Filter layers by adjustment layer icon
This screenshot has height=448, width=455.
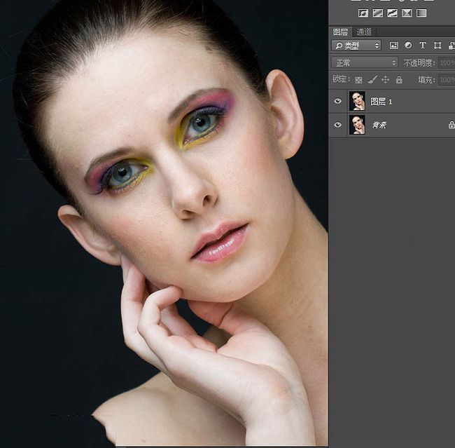click(408, 46)
